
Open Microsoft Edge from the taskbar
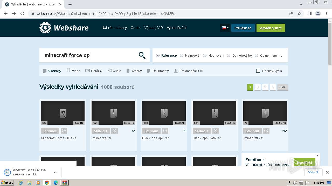point(56,183)
